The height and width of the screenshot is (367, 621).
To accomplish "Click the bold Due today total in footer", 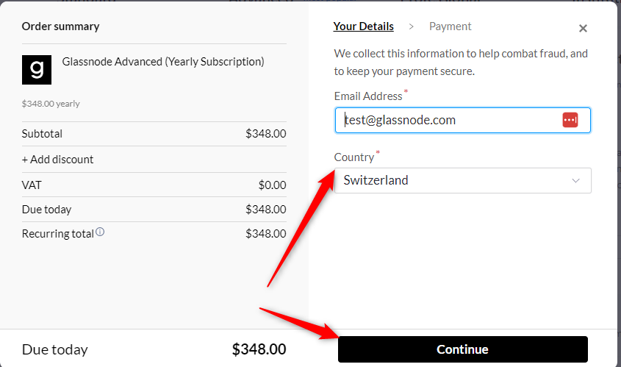I will (259, 349).
